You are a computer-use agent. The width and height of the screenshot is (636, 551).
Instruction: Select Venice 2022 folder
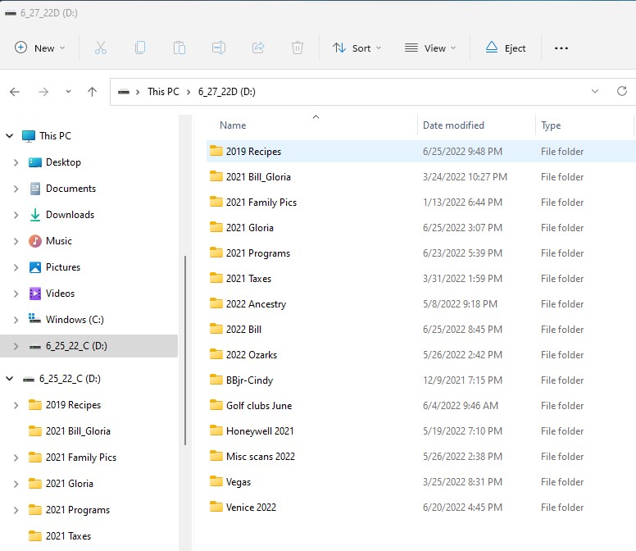pos(251,508)
